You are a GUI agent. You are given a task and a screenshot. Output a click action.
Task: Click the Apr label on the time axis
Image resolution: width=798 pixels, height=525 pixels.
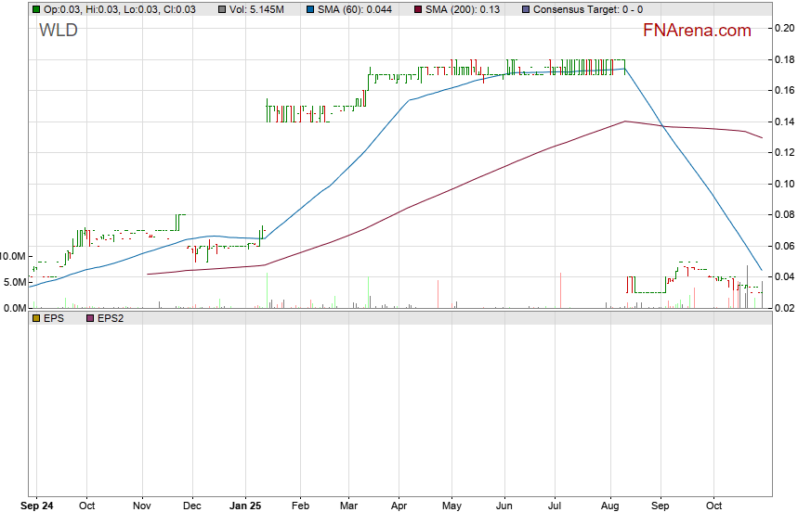click(398, 506)
